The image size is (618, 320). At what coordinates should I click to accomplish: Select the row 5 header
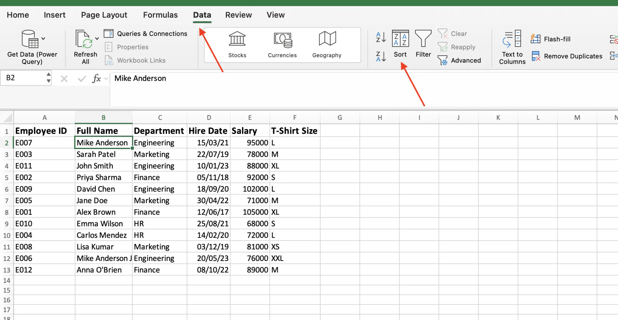tap(6, 178)
